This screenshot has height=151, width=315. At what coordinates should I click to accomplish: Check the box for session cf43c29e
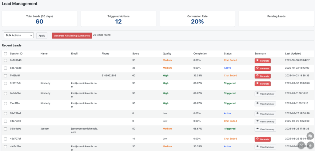pyautogui.click(x=6, y=147)
